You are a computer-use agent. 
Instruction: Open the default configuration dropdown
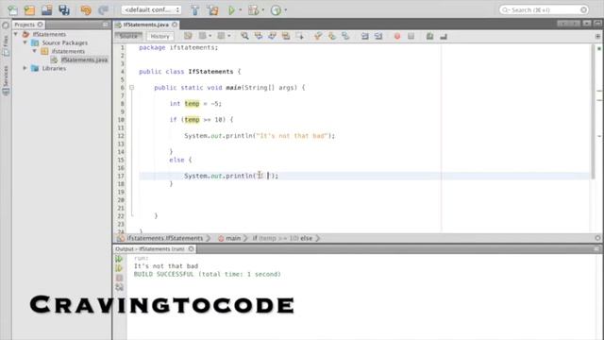pos(151,10)
